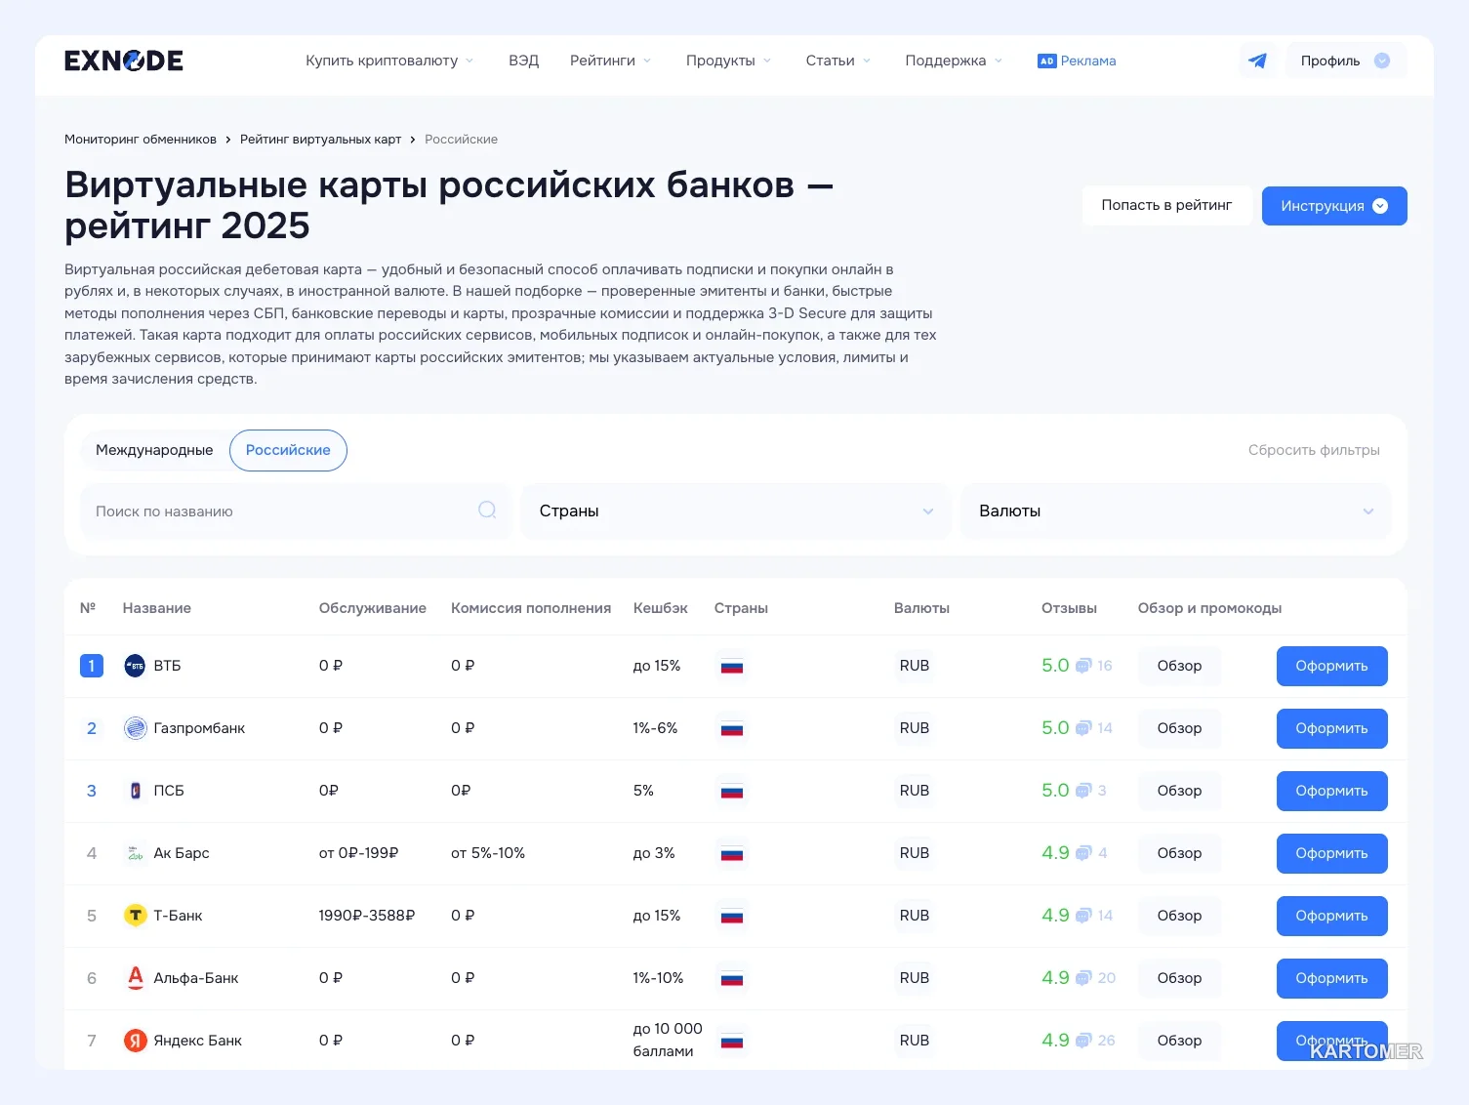Open the Валюты filter dropdown
The image size is (1469, 1105).
point(1176,512)
